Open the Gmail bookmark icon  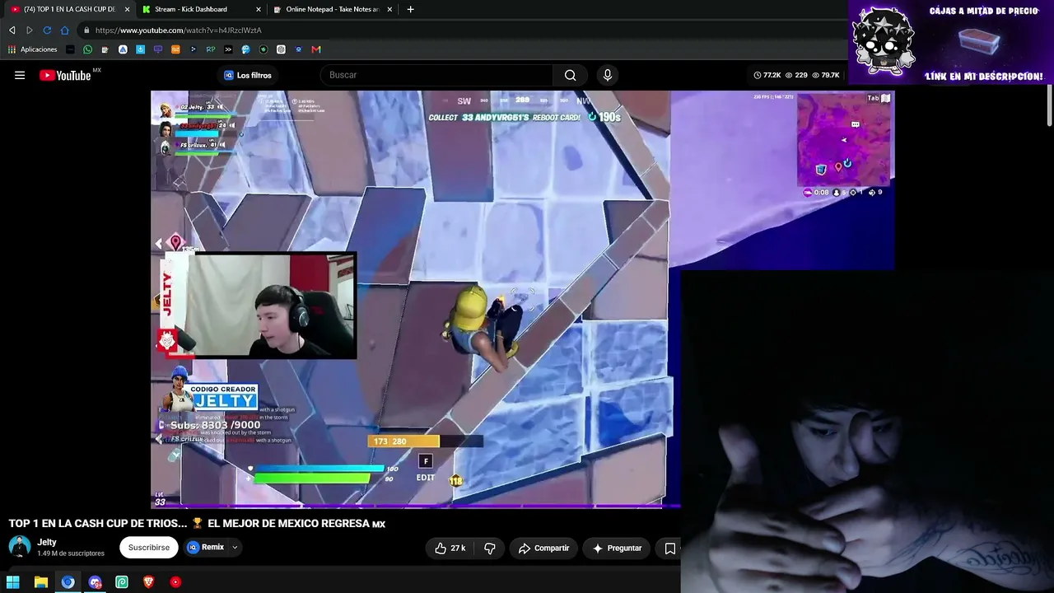pos(316,49)
